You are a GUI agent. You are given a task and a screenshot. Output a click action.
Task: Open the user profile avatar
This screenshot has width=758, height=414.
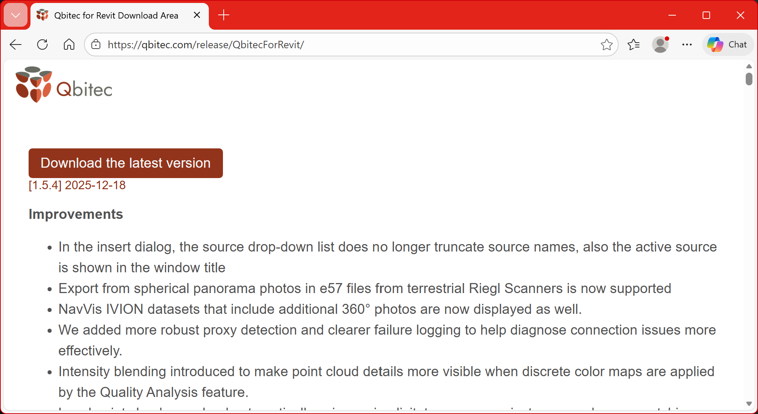(660, 45)
